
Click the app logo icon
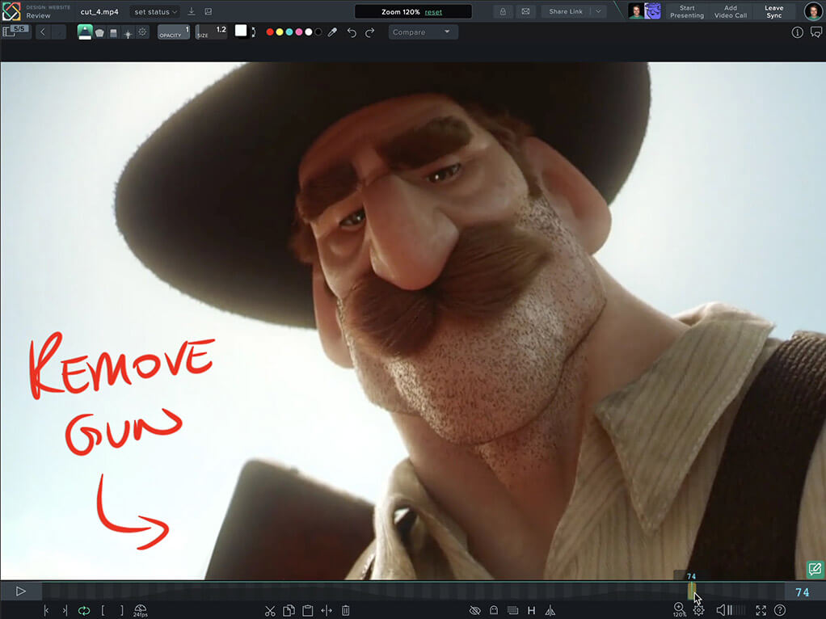point(11,11)
